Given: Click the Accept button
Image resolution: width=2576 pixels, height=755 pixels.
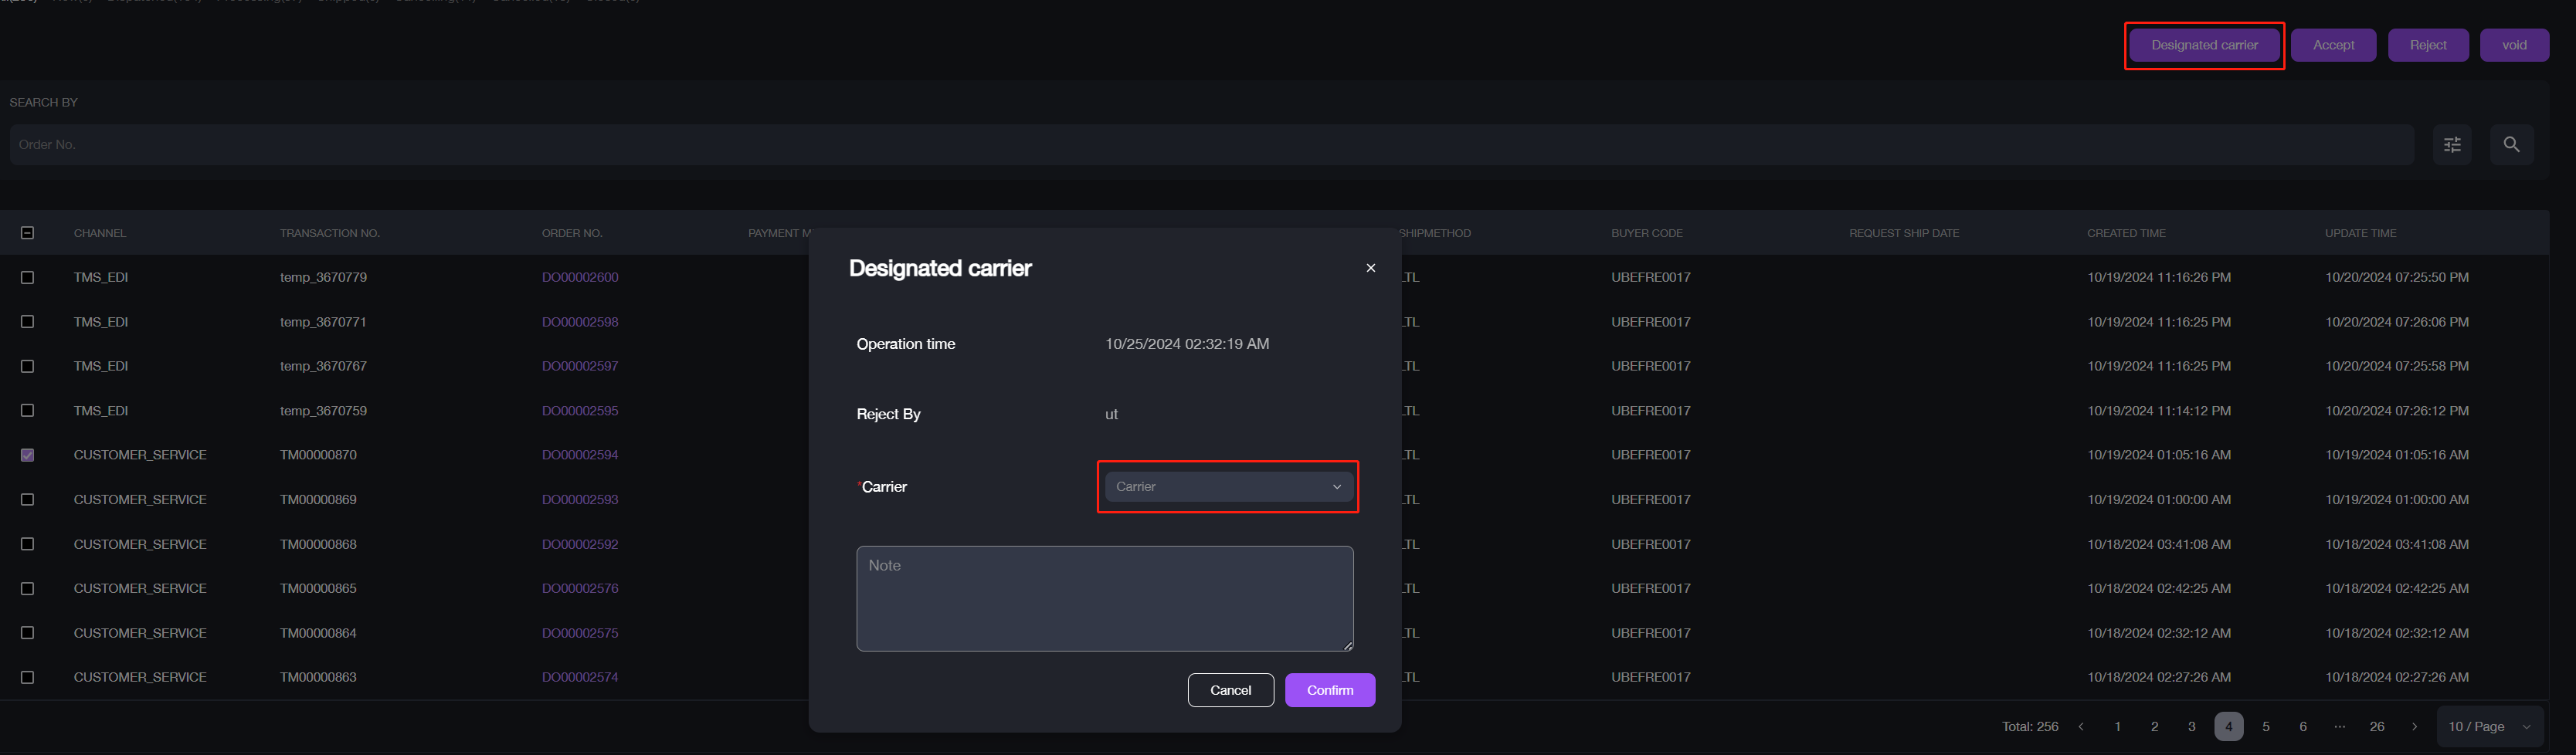Looking at the screenshot, I should 2332,45.
